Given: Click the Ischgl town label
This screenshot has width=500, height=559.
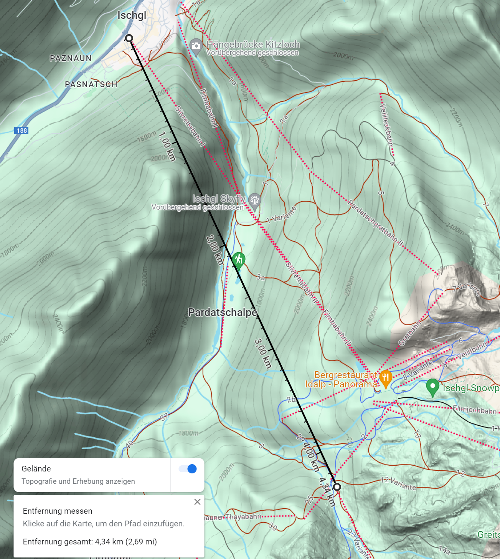Looking at the screenshot, I should coord(132,15).
